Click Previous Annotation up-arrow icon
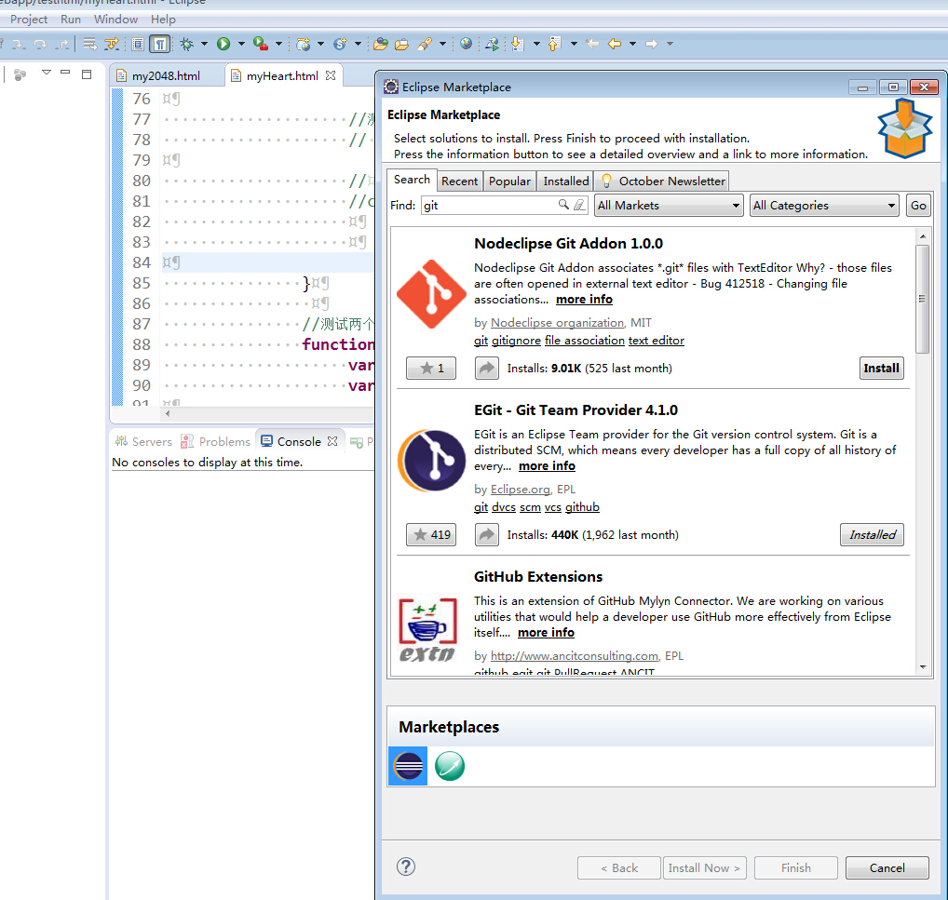This screenshot has height=900, width=948. pyautogui.click(x=554, y=44)
